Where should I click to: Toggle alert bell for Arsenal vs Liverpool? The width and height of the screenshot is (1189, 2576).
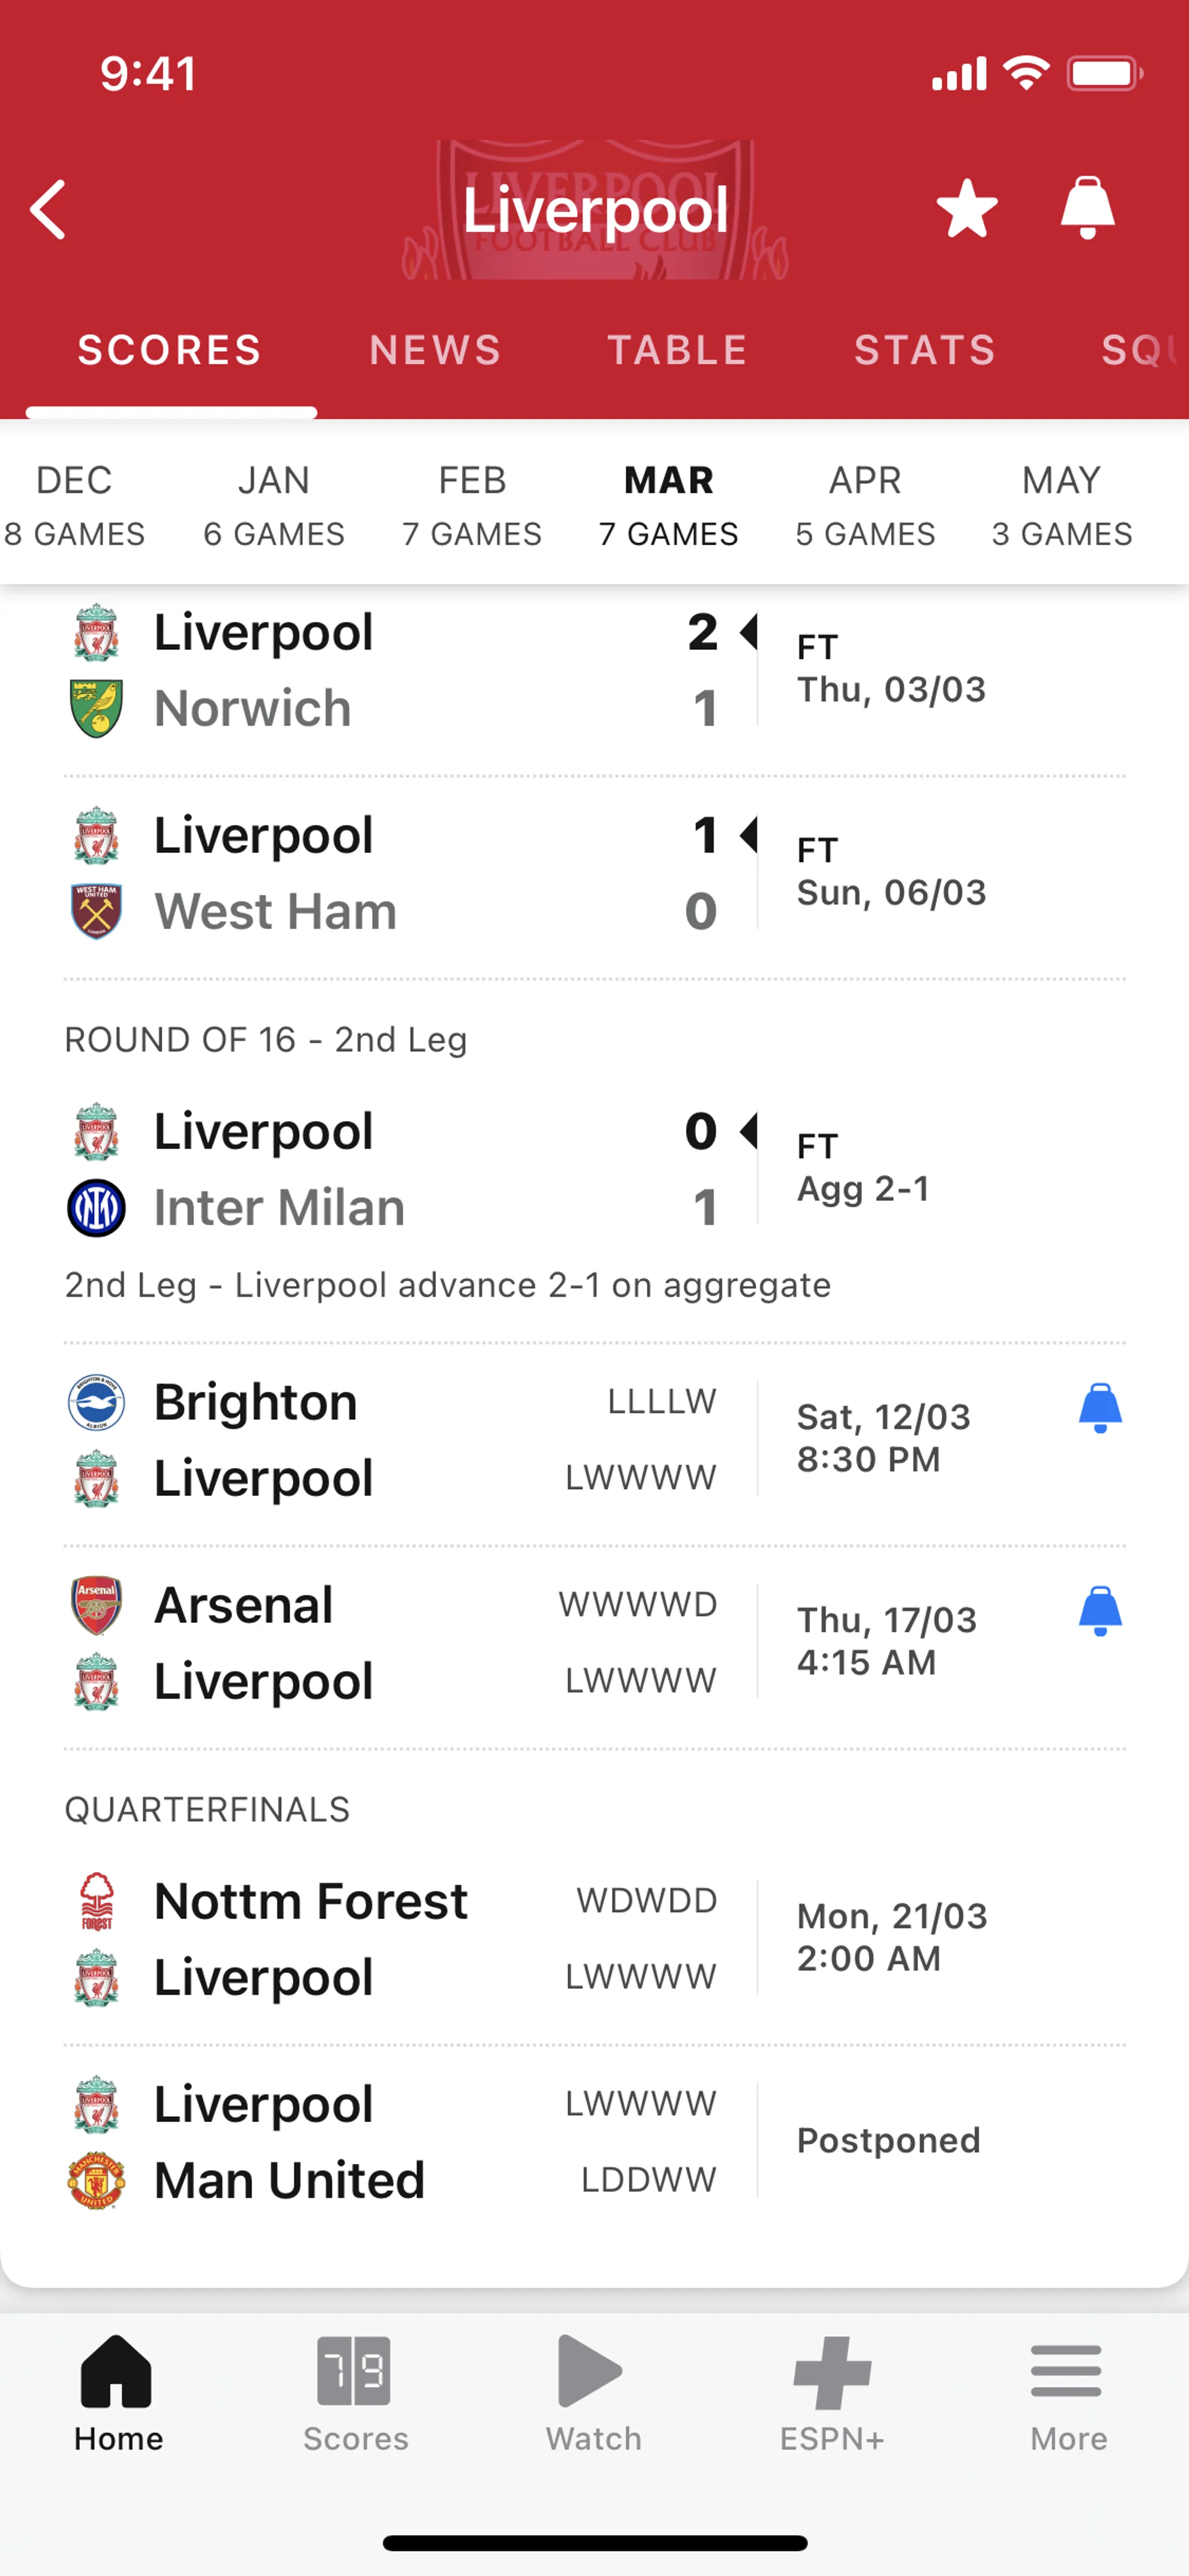(1100, 1611)
